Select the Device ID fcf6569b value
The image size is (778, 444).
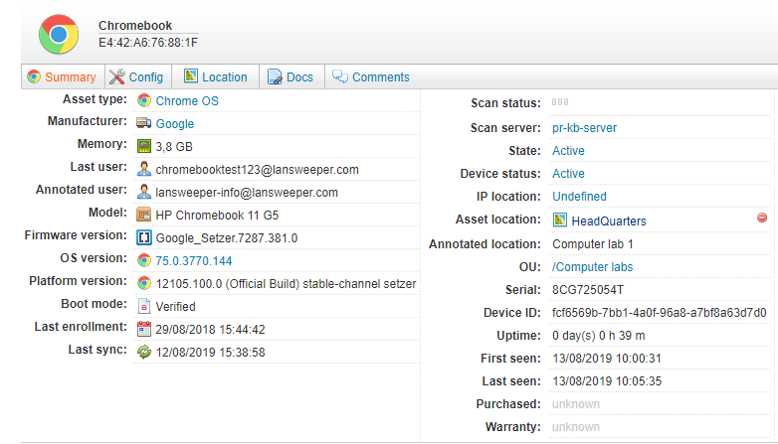659,313
